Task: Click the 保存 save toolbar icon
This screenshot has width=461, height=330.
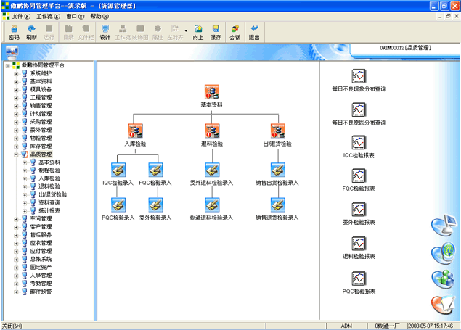Action: click(x=216, y=32)
